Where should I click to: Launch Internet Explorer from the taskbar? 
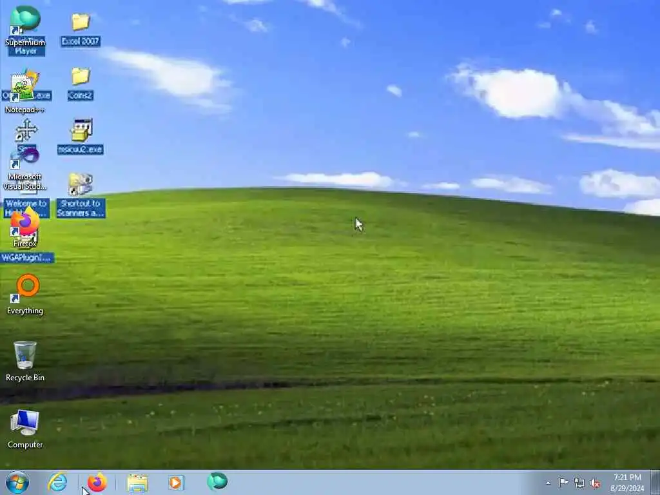pyautogui.click(x=57, y=482)
